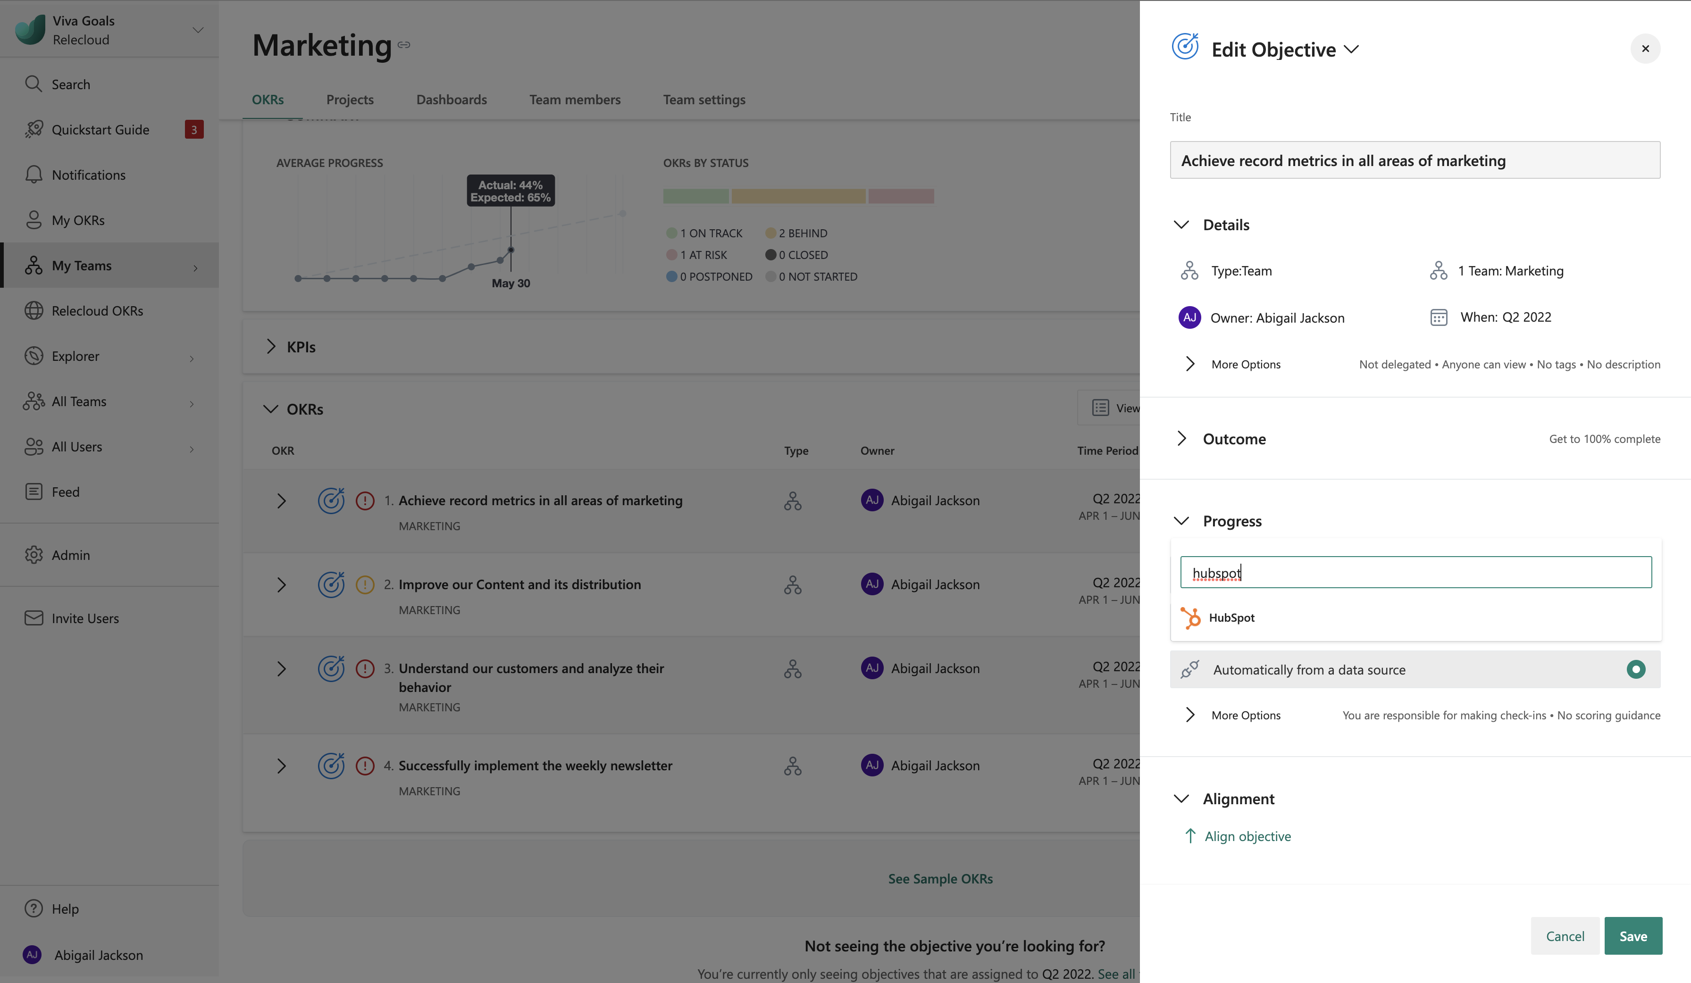Image resolution: width=1691 pixels, height=983 pixels.
Task: Click the Admin gear icon
Action: (x=33, y=555)
